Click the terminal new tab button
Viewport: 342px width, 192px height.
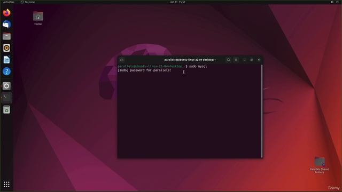pos(122,60)
